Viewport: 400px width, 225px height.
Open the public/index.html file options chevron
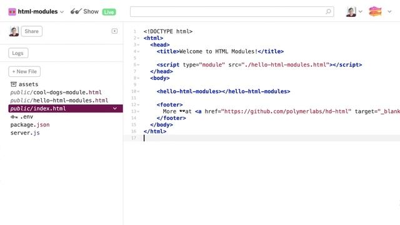point(115,108)
